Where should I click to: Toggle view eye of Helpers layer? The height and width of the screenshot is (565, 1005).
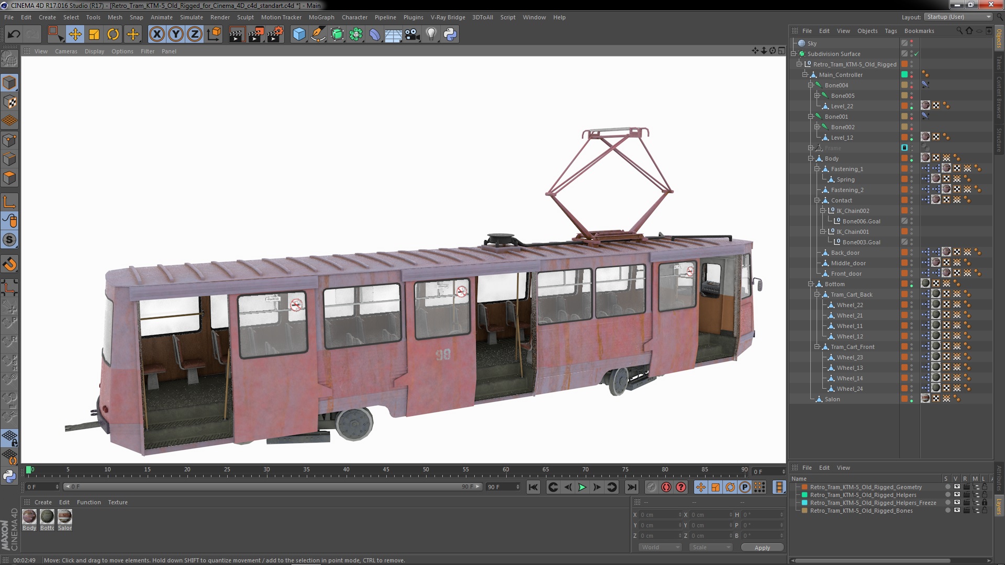tap(957, 495)
